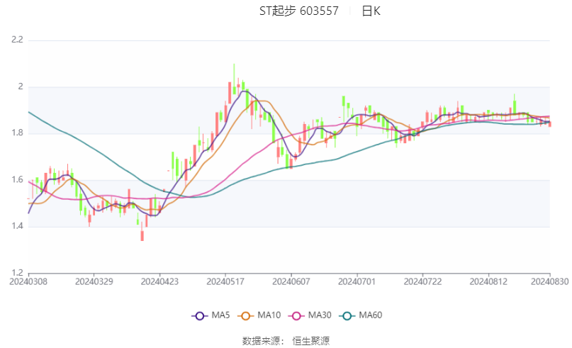572x348 pixels.
Task: Click the 20240830 end date label
Action: (551, 282)
